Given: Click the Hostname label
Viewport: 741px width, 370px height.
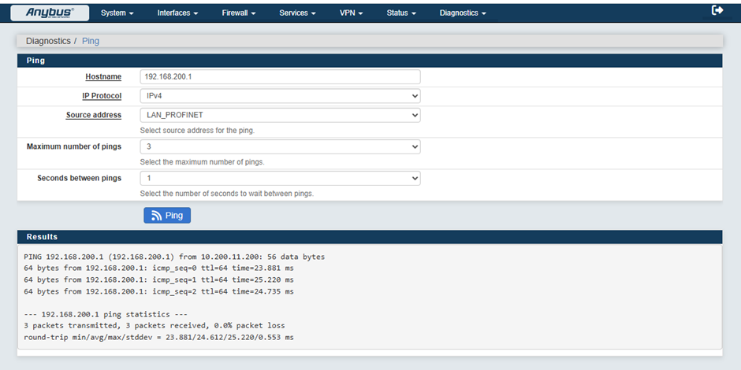Looking at the screenshot, I should 103,76.
